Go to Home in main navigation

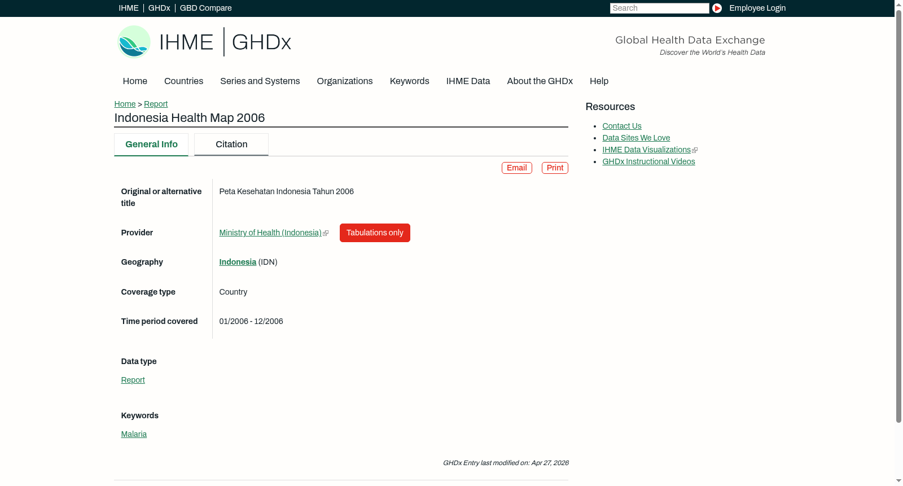pos(135,81)
